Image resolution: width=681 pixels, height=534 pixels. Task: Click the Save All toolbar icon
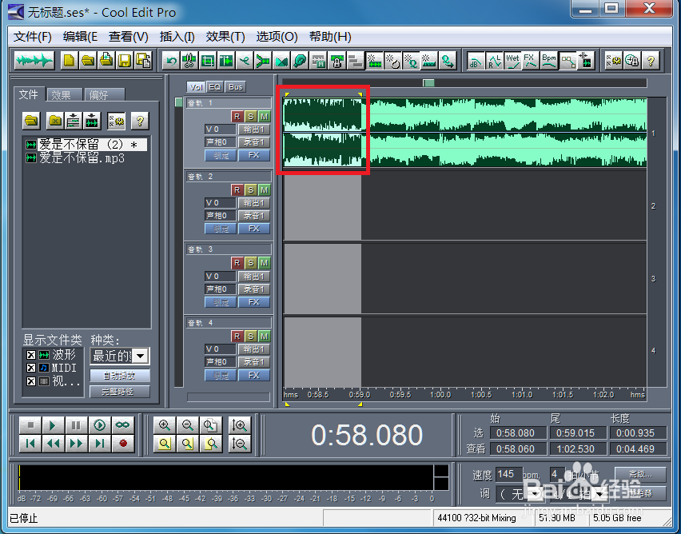click(x=143, y=61)
